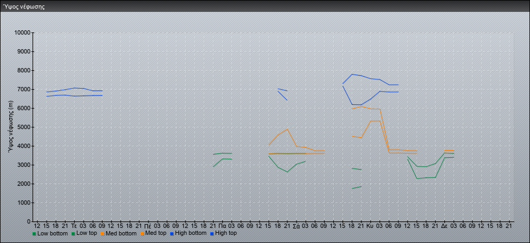Viewport: 530px width, 243px height.
Task: Click the 0 value at the axis origin
Action: 29,221
